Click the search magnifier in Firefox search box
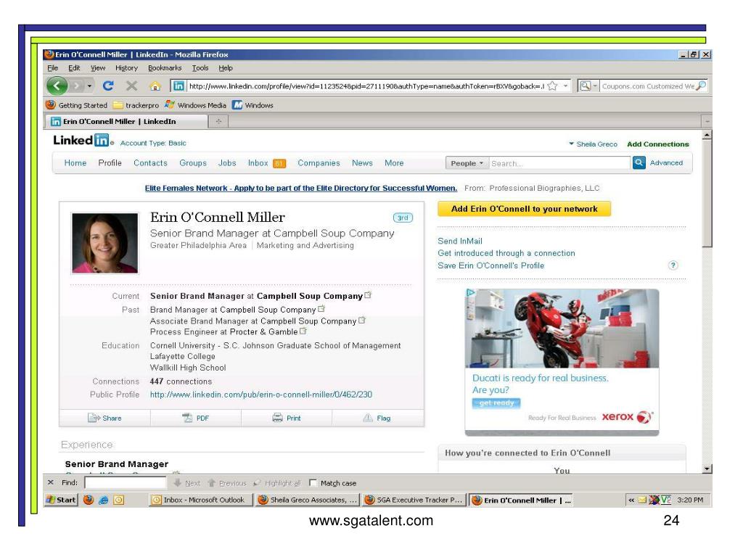The height and width of the screenshot is (557, 743). tap(702, 86)
